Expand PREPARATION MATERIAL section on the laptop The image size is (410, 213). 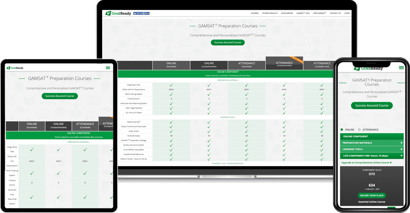228,80
